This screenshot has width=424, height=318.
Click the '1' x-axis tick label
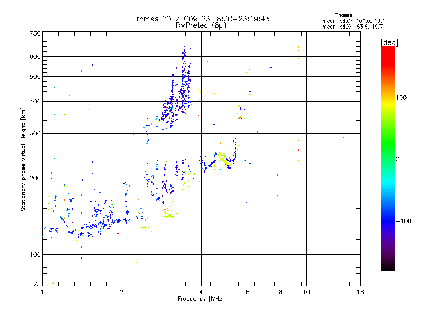(42, 292)
